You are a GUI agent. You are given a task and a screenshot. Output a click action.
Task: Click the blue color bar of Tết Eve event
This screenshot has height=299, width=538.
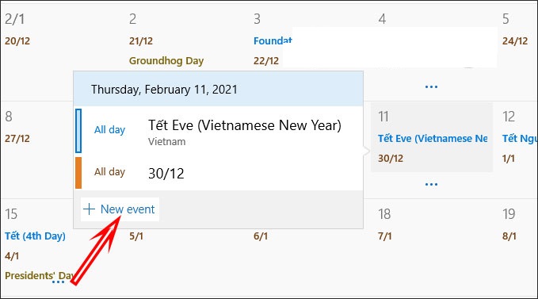78,131
